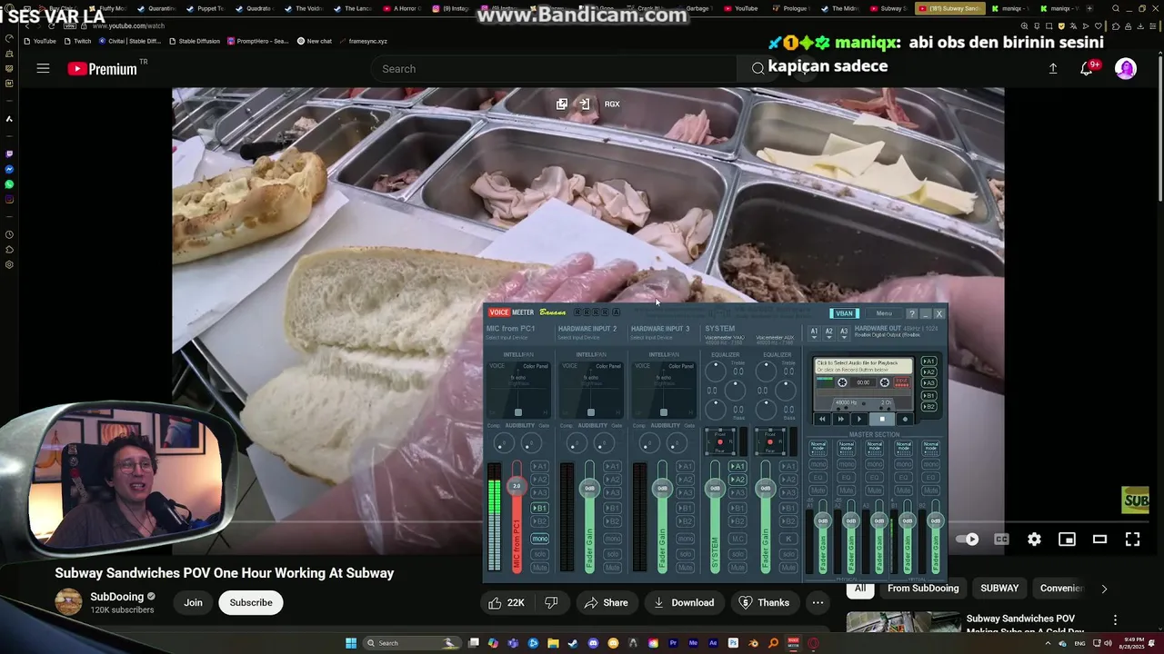Select the From SubDooing chip

click(x=923, y=588)
